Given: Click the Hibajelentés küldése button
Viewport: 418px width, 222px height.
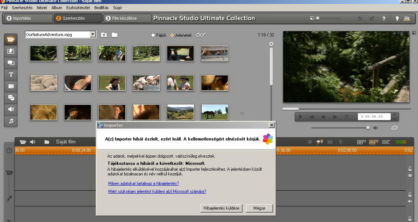Looking at the screenshot, I should [x=221, y=208].
